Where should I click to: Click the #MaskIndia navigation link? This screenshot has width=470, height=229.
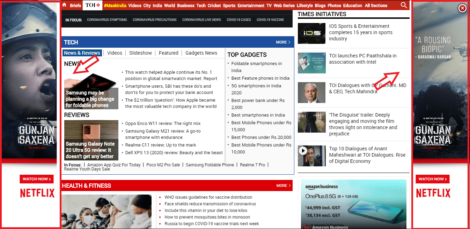(115, 6)
